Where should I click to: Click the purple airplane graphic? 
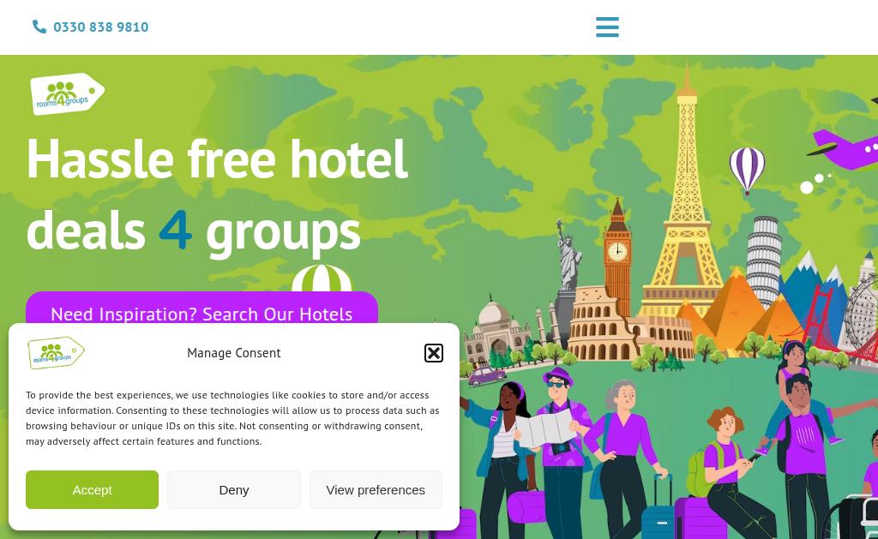[845, 147]
